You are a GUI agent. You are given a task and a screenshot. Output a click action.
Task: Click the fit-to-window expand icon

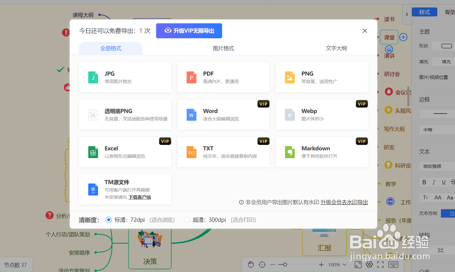coord(358,265)
